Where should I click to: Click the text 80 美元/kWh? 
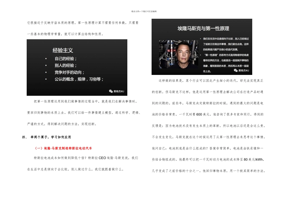[253, 159]
